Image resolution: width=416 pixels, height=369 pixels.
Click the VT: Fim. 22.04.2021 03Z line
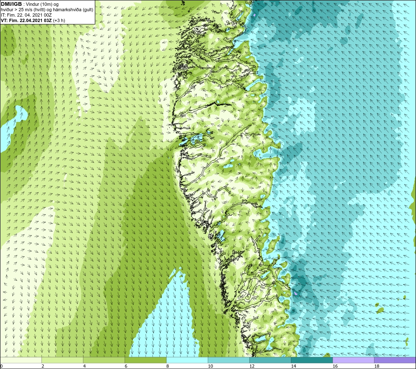click(x=33, y=20)
